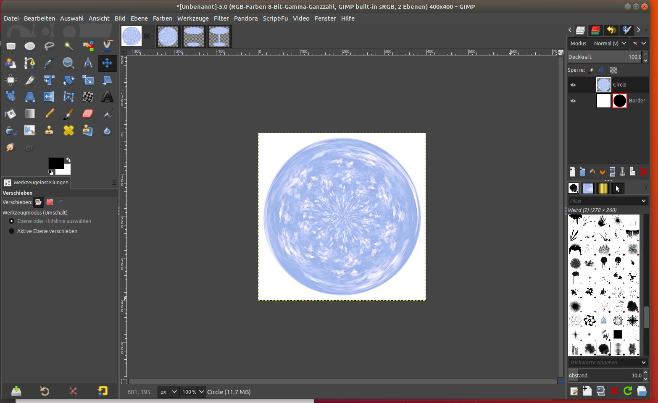Open the Filter menu

pyautogui.click(x=221, y=18)
